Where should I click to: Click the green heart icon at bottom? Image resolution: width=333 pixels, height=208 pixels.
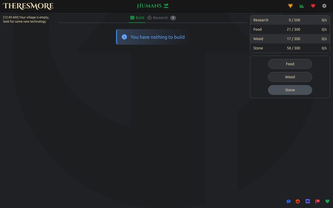click(327, 201)
